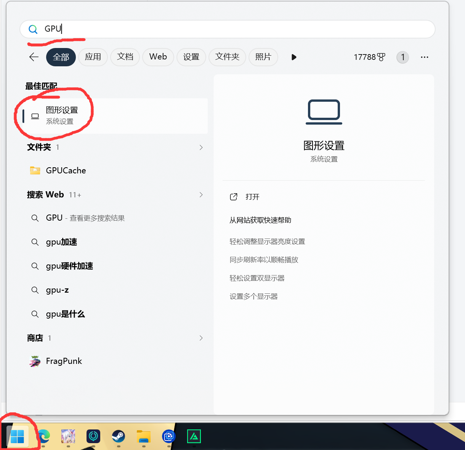Select the gpu加速 web suggestion
Viewport: 465px width, 450px height.
point(115,242)
